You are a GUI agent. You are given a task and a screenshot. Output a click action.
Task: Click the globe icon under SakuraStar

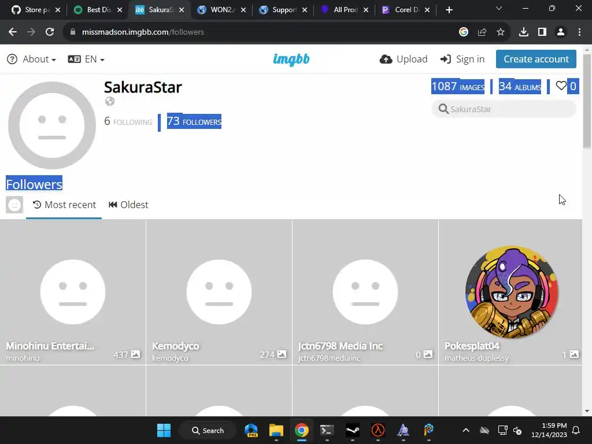pos(110,101)
